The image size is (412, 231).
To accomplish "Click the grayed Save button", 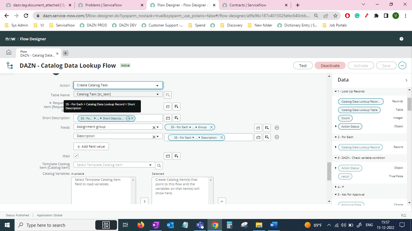I will pos(386,66).
